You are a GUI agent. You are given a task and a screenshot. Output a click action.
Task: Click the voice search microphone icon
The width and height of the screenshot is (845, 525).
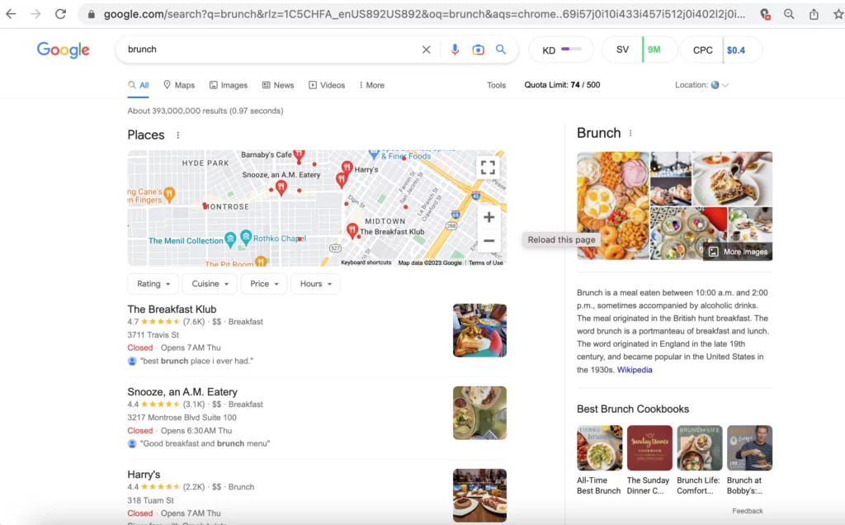[455, 50]
